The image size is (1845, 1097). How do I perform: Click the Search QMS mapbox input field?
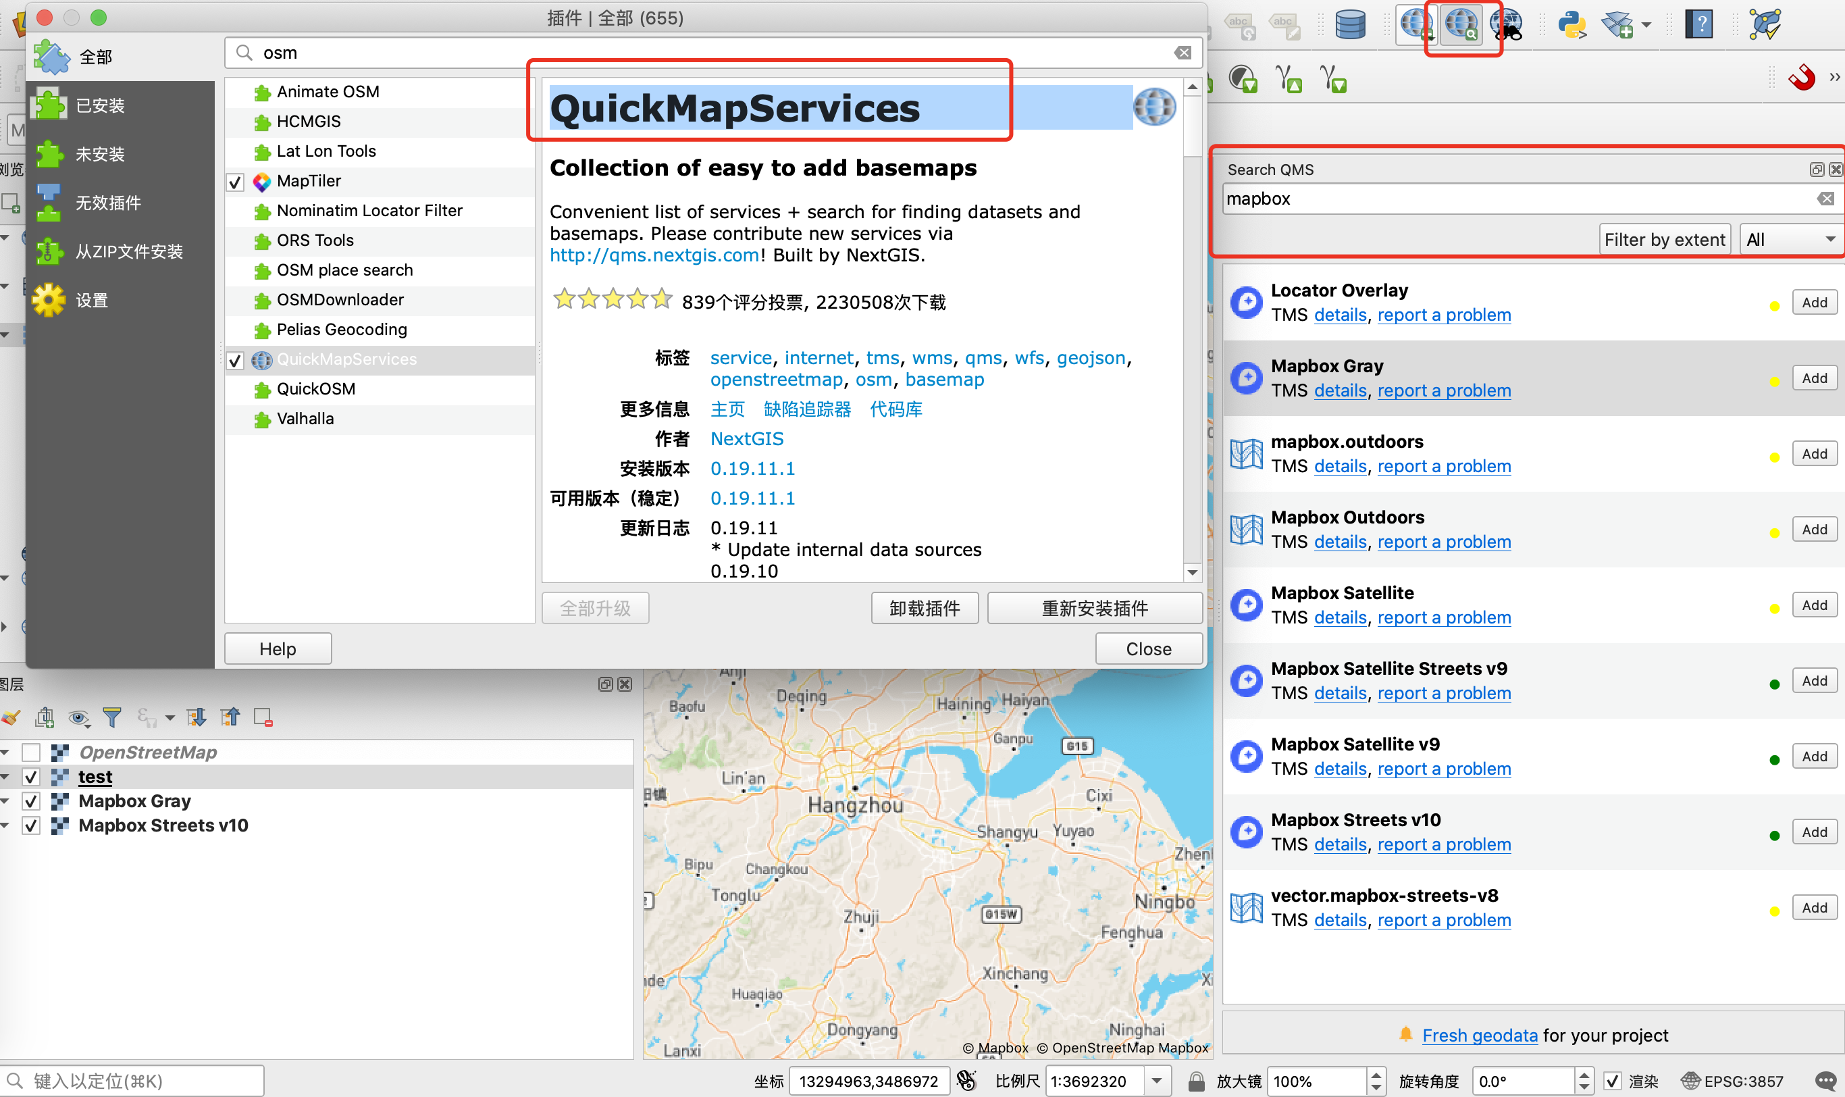click(x=1515, y=199)
